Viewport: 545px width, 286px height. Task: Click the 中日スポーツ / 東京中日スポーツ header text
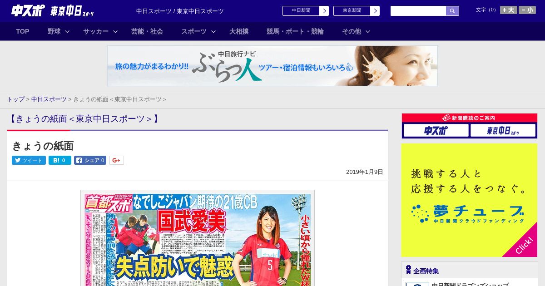click(x=180, y=11)
